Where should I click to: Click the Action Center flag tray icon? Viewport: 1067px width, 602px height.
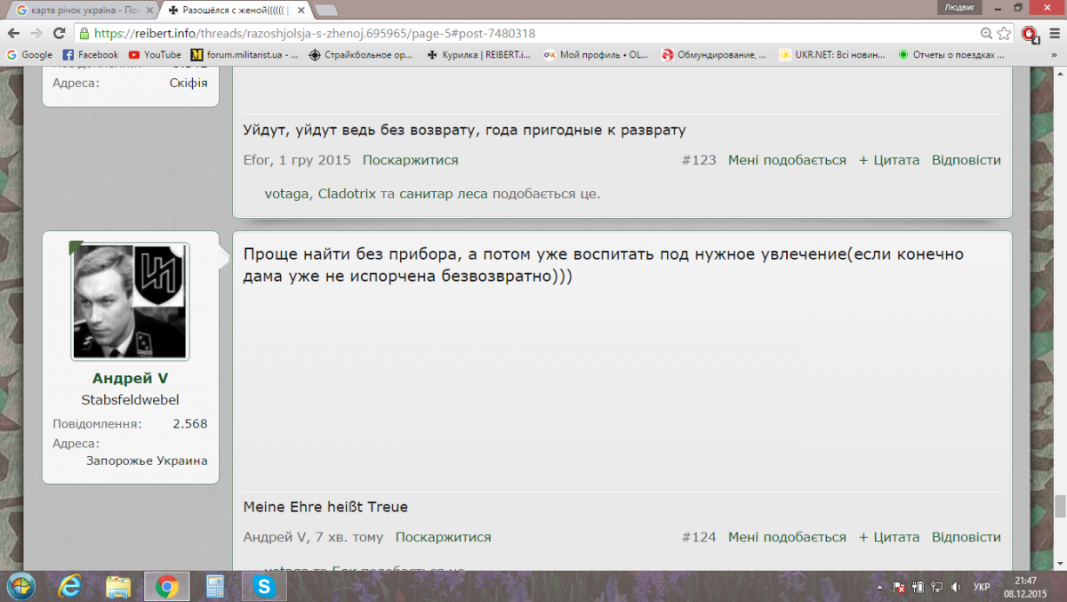[x=899, y=587]
